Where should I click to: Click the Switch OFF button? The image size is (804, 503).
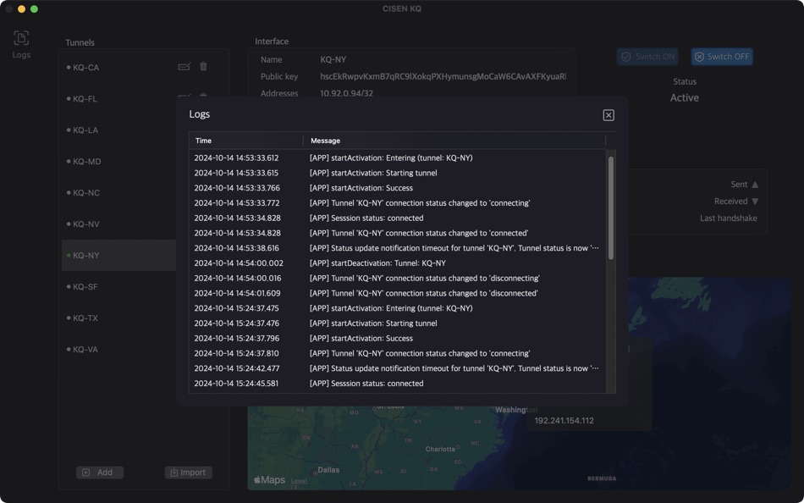pos(721,57)
